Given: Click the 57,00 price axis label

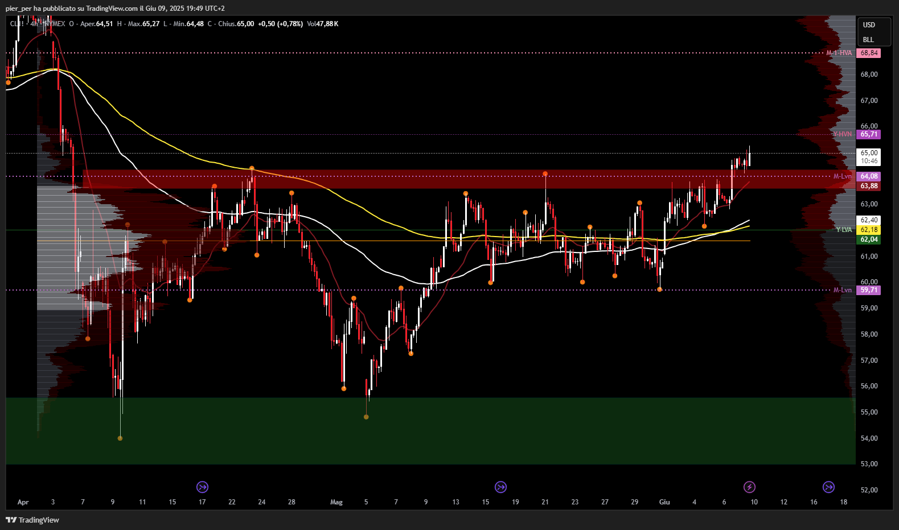Looking at the screenshot, I should click(869, 361).
